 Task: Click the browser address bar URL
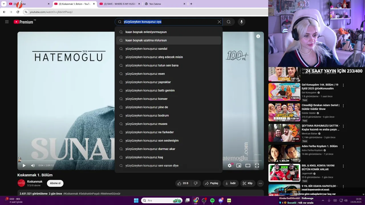51,12
